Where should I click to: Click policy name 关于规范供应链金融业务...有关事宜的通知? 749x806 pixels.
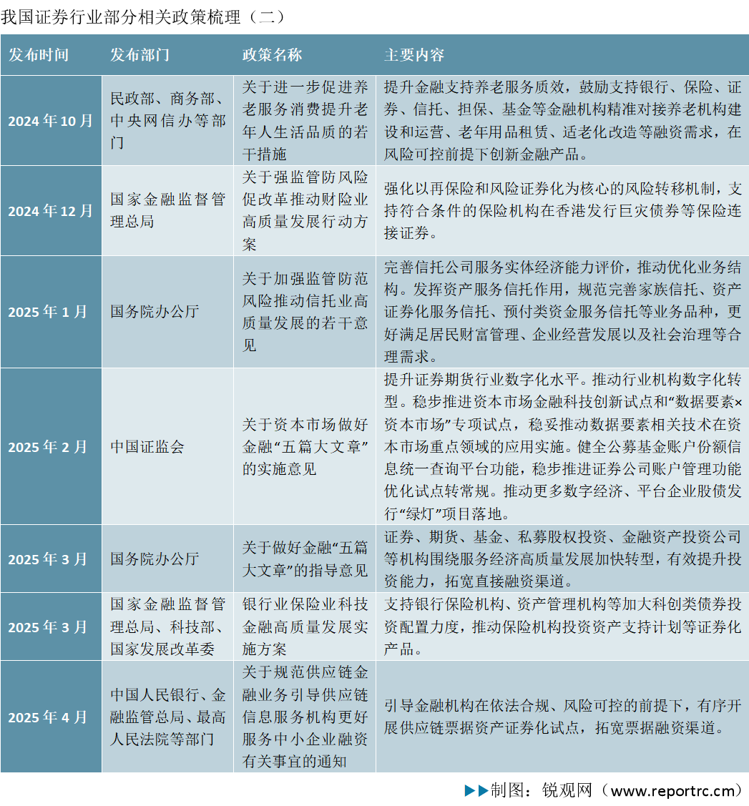click(x=305, y=717)
